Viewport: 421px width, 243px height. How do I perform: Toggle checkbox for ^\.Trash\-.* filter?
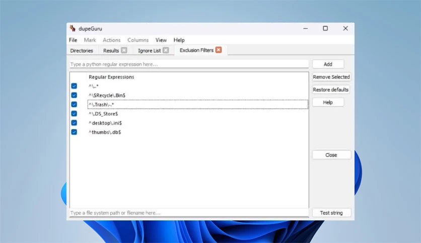click(x=74, y=104)
